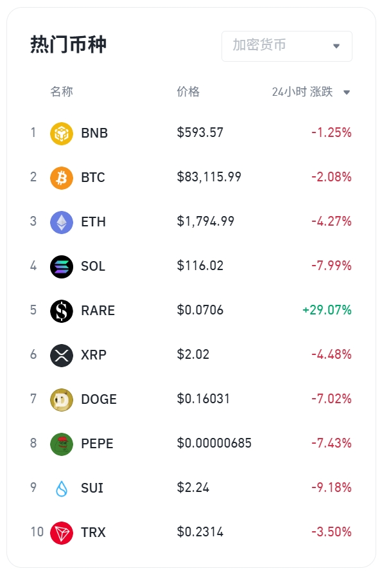Click the XRP coin logo

(x=61, y=355)
